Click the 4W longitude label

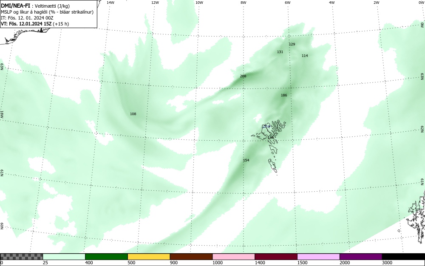click(332, 3)
